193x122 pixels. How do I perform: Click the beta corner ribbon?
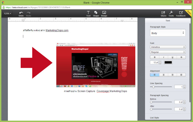click(x=189, y=13)
